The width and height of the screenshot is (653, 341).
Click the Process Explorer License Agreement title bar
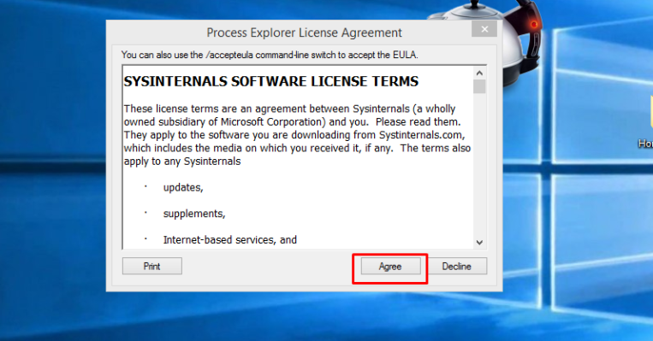(x=305, y=32)
